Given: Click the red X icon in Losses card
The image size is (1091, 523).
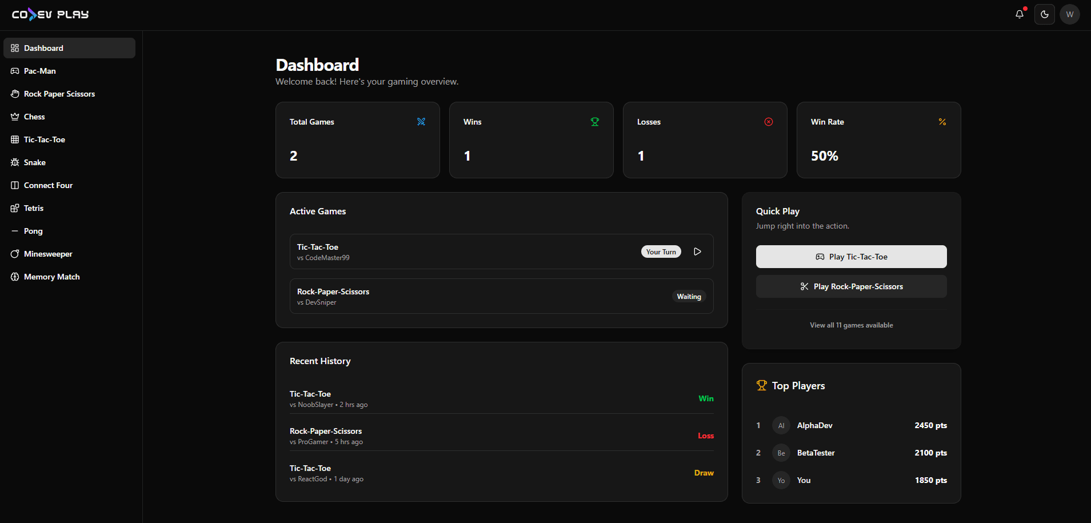Looking at the screenshot, I should [769, 122].
